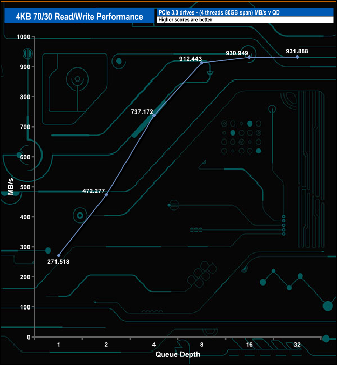
Task: Click the 600 y-axis tick label
Action: click(x=25, y=157)
